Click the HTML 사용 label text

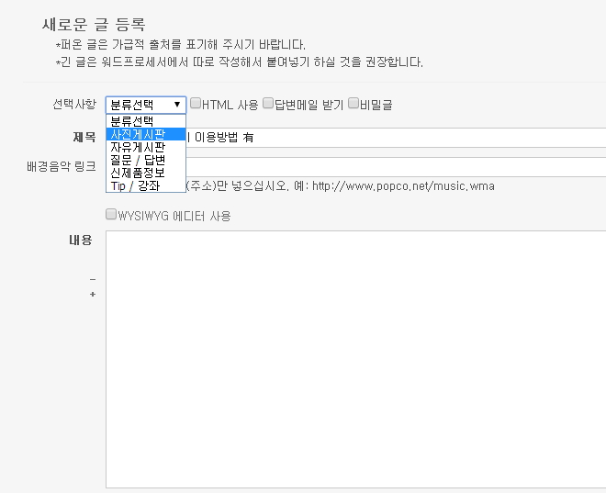pyautogui.click(x=230, y=105)
